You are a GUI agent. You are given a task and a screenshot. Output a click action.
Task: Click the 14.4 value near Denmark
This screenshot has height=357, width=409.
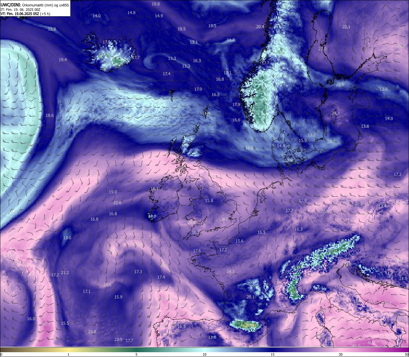[x=281, y=146]
